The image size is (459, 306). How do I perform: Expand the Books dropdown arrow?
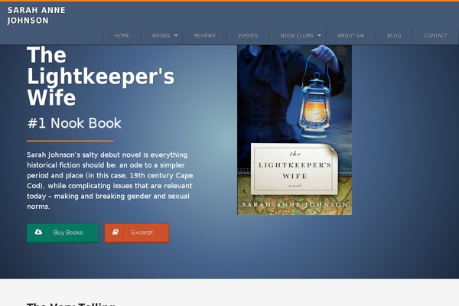tap(176, 35)
